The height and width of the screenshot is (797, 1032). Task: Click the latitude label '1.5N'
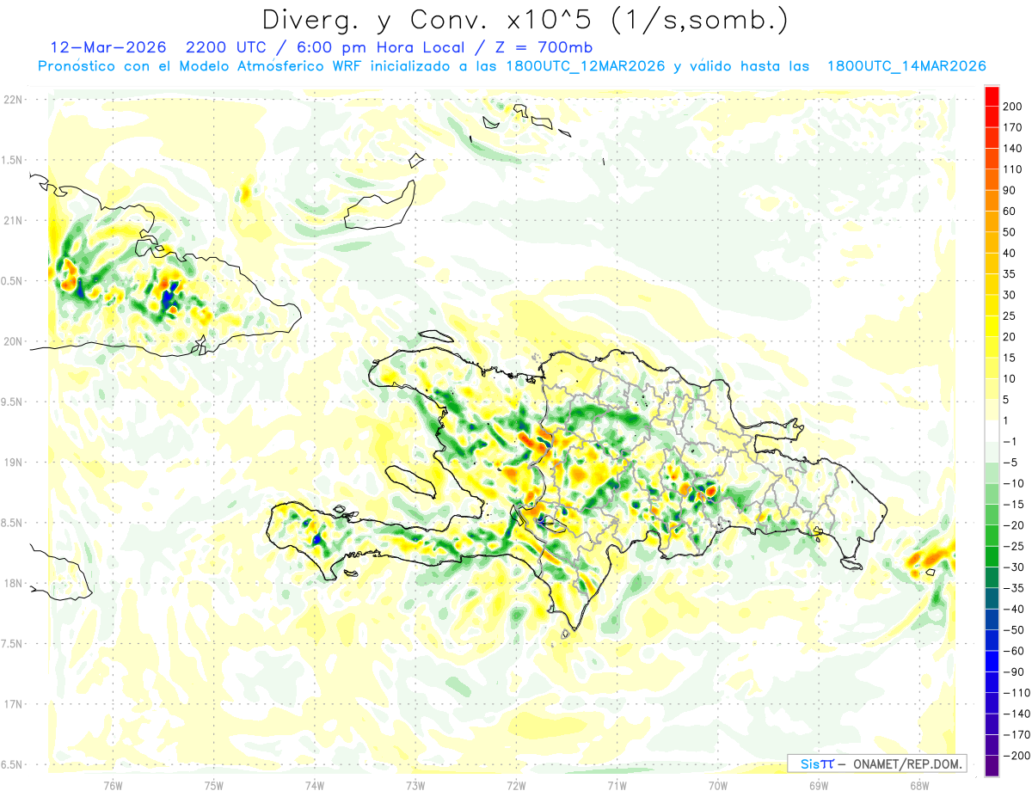pos(13,160)
